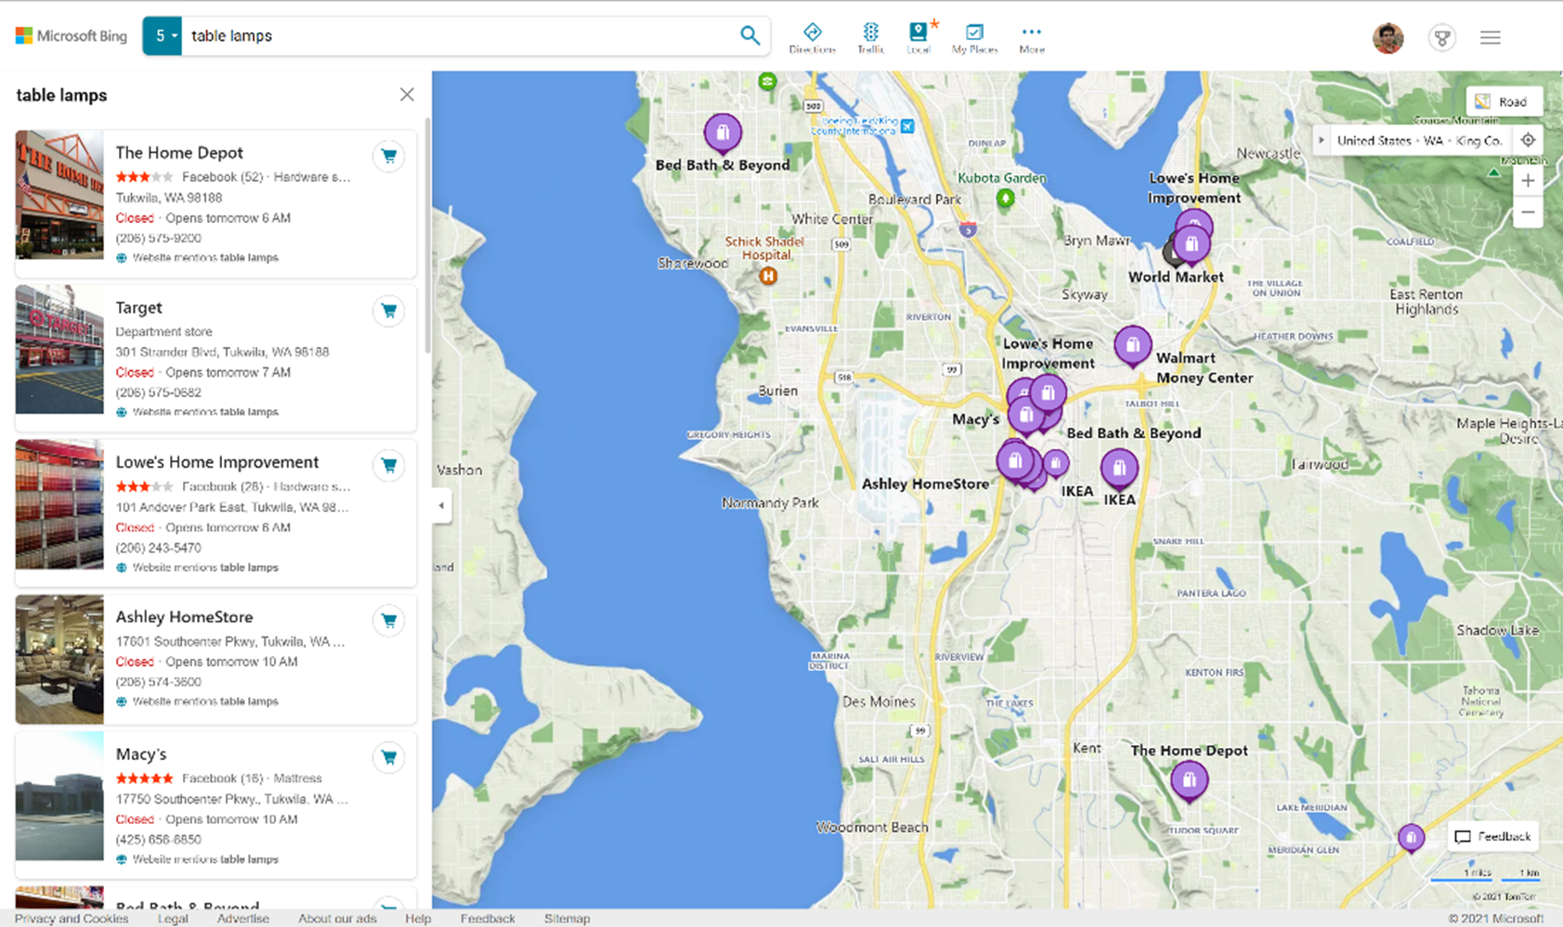Open the Help footer link
The width and height of the screenshot is (1563, 927).
click(x=418, y=919)
